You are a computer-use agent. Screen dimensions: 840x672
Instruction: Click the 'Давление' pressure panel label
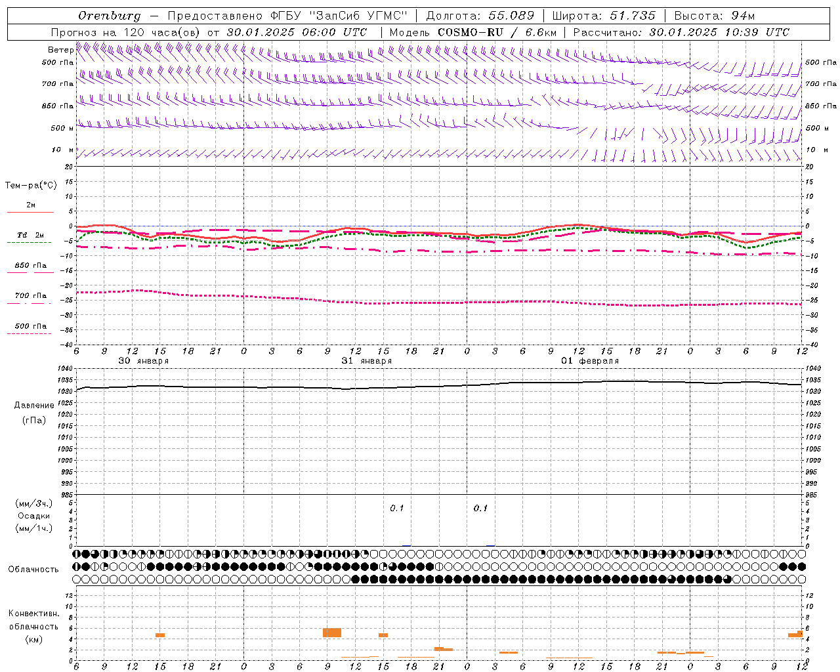pos(34,406)
